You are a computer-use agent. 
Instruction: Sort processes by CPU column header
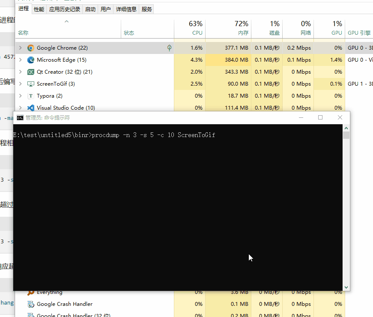click(190, 29)
